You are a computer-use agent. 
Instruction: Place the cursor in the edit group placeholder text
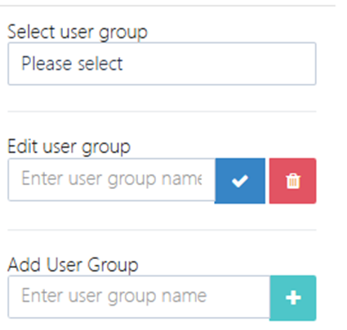pyautogui.click(x=112, y=179)
